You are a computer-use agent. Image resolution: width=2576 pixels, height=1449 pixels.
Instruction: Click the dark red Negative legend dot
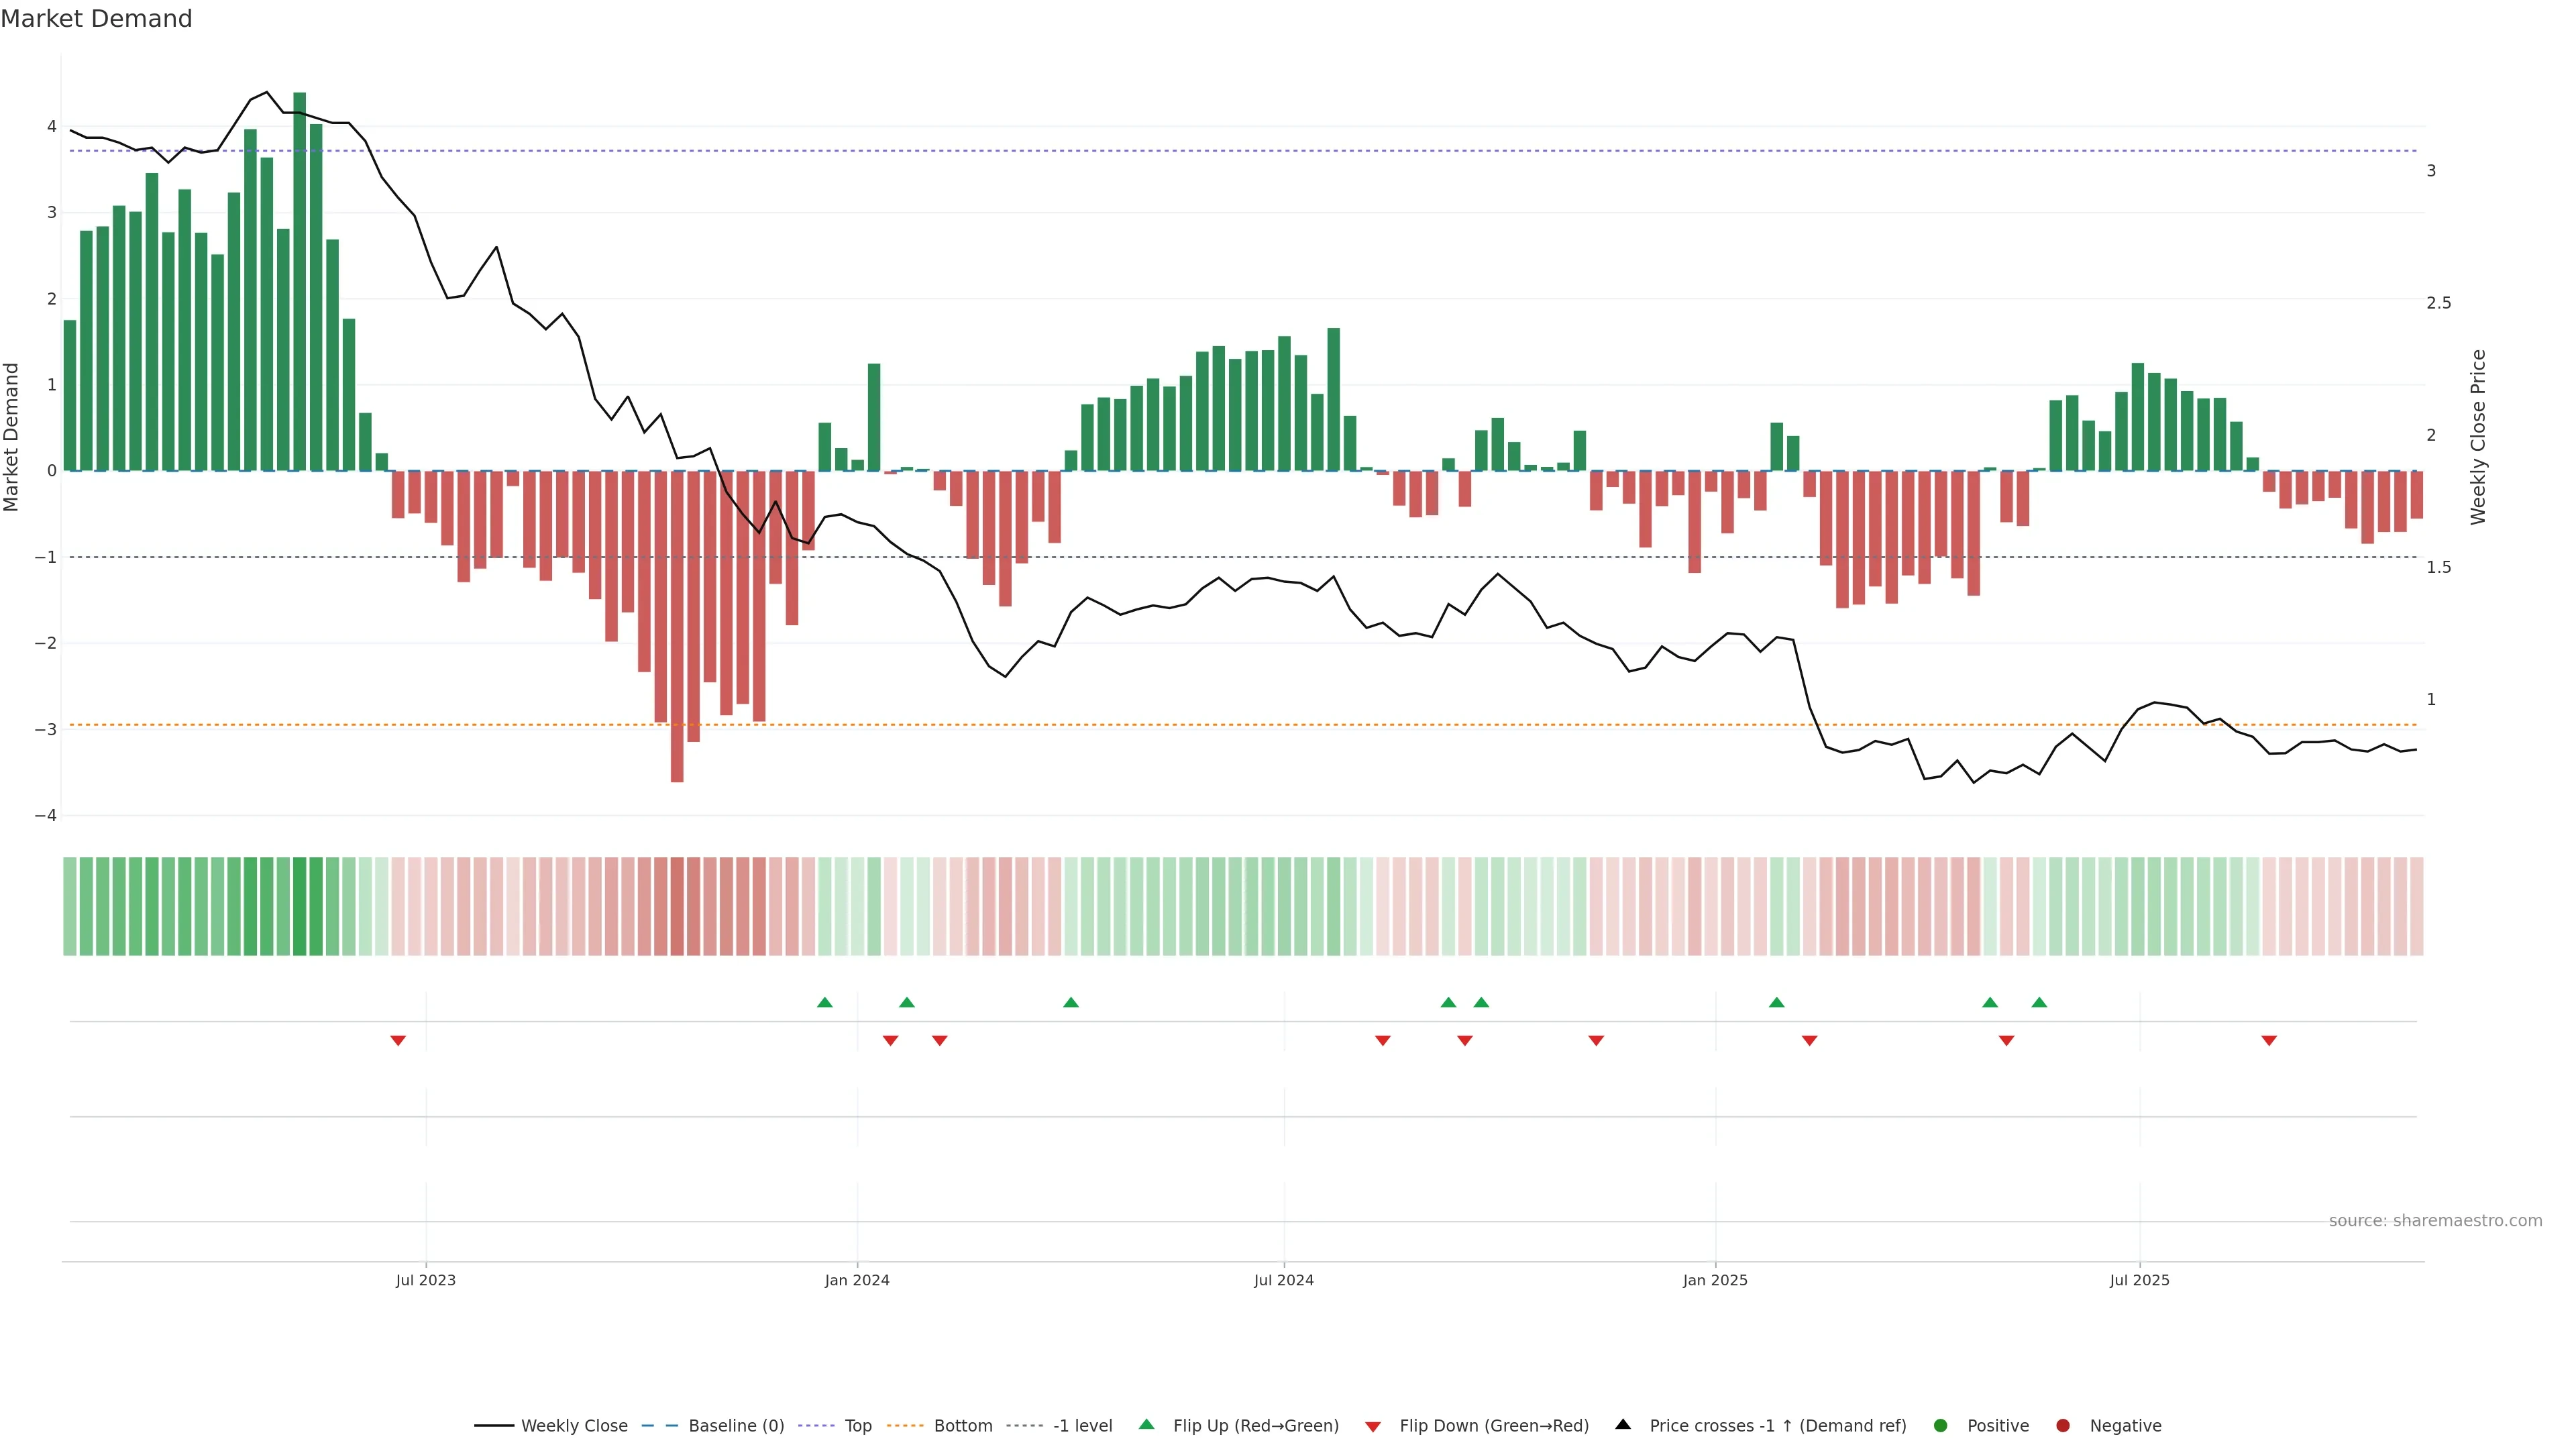(2063, 1426)
